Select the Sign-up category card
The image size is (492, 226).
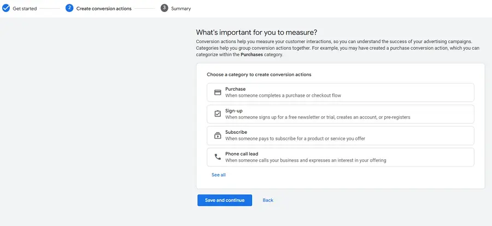(341, 114)
